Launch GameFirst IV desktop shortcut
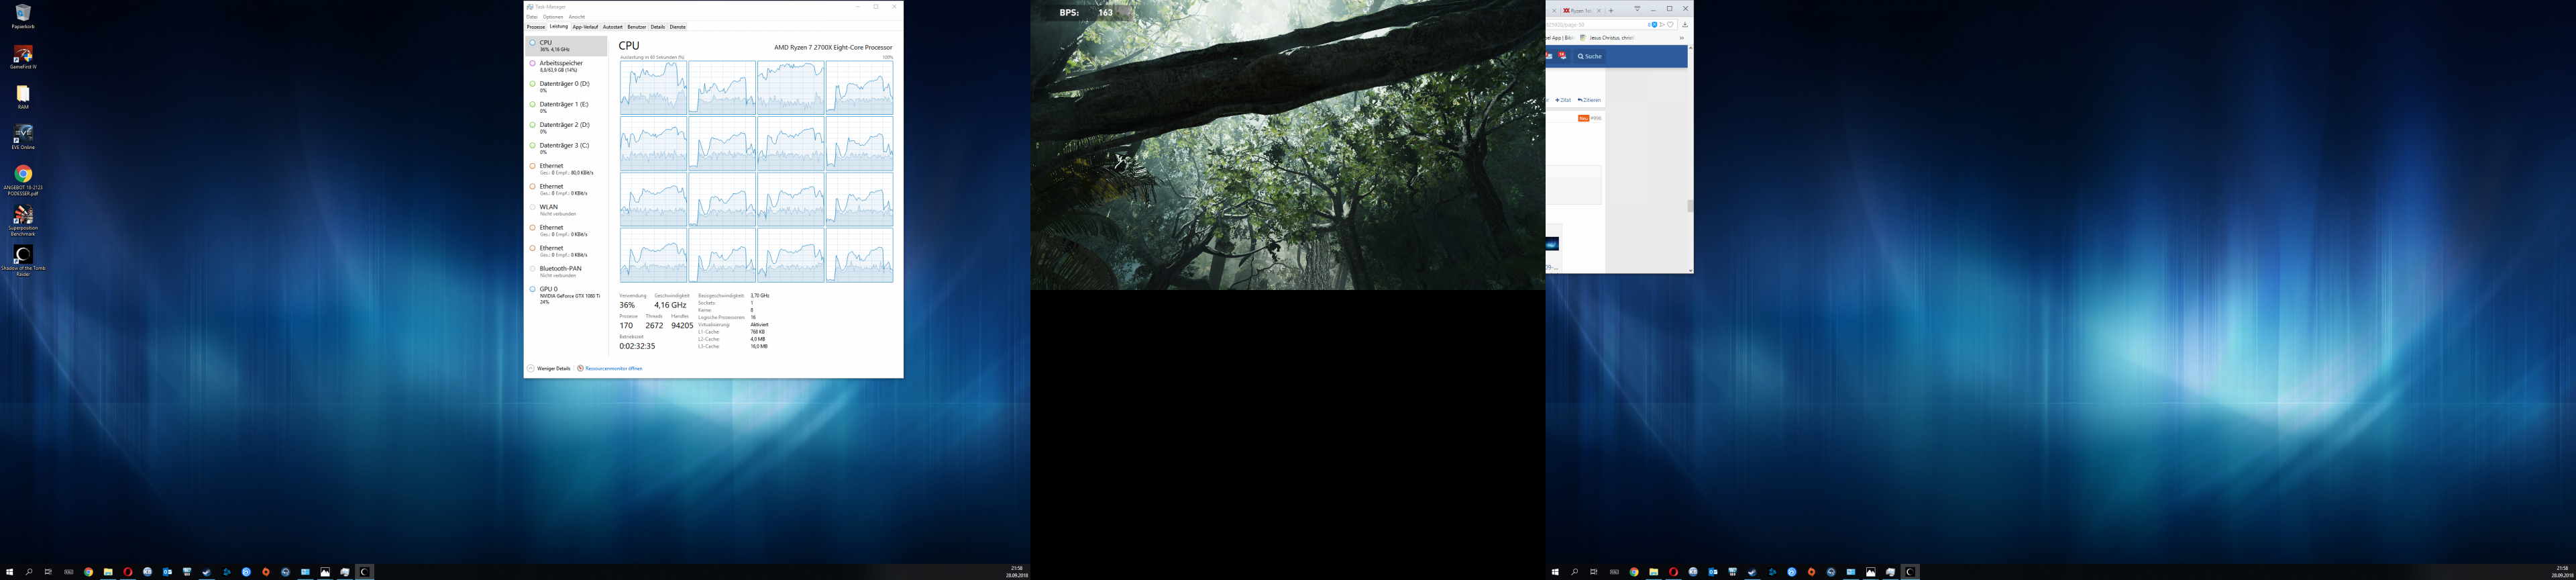2576x580 pixels. (x=23, y=57)
